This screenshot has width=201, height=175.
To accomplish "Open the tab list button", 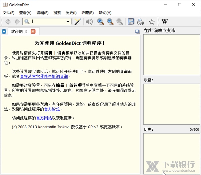I will [137, 32].
